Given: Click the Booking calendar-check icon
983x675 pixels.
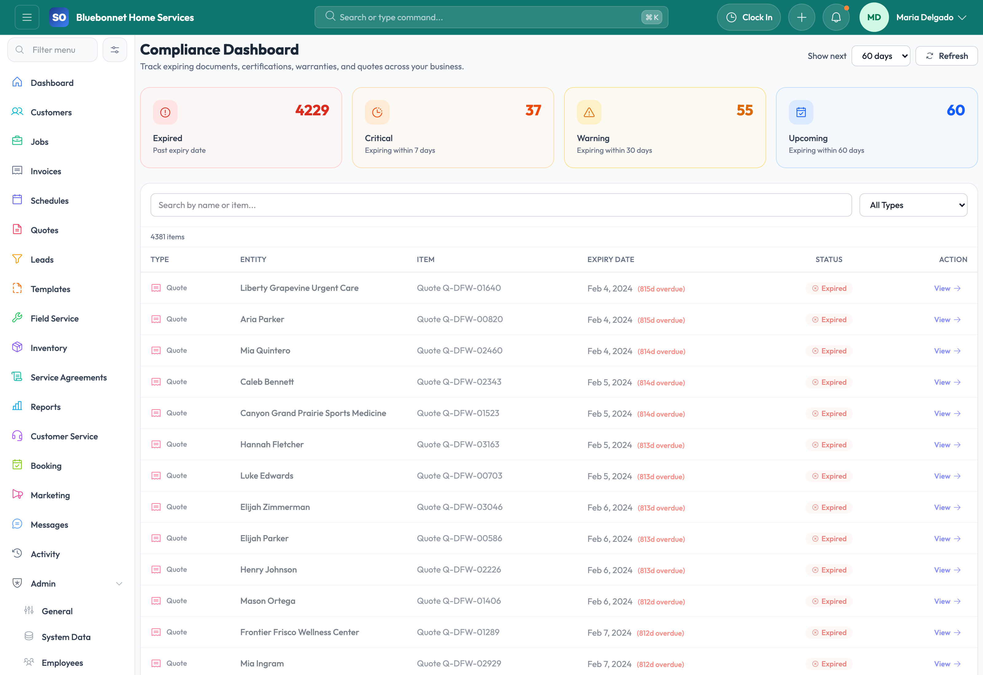Looking at the screenshot, I should coord(17,465).
